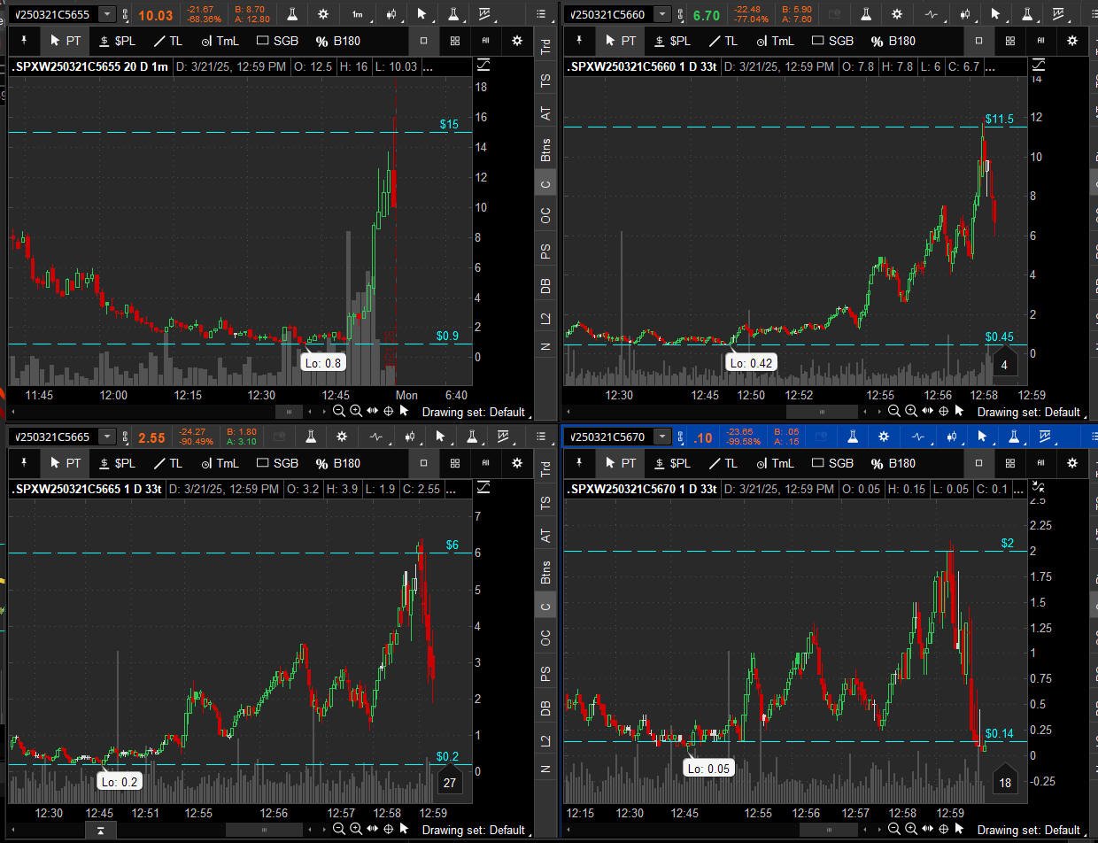Open the tick timeframe menu on the C5660 chart

(x=931, y=14)
